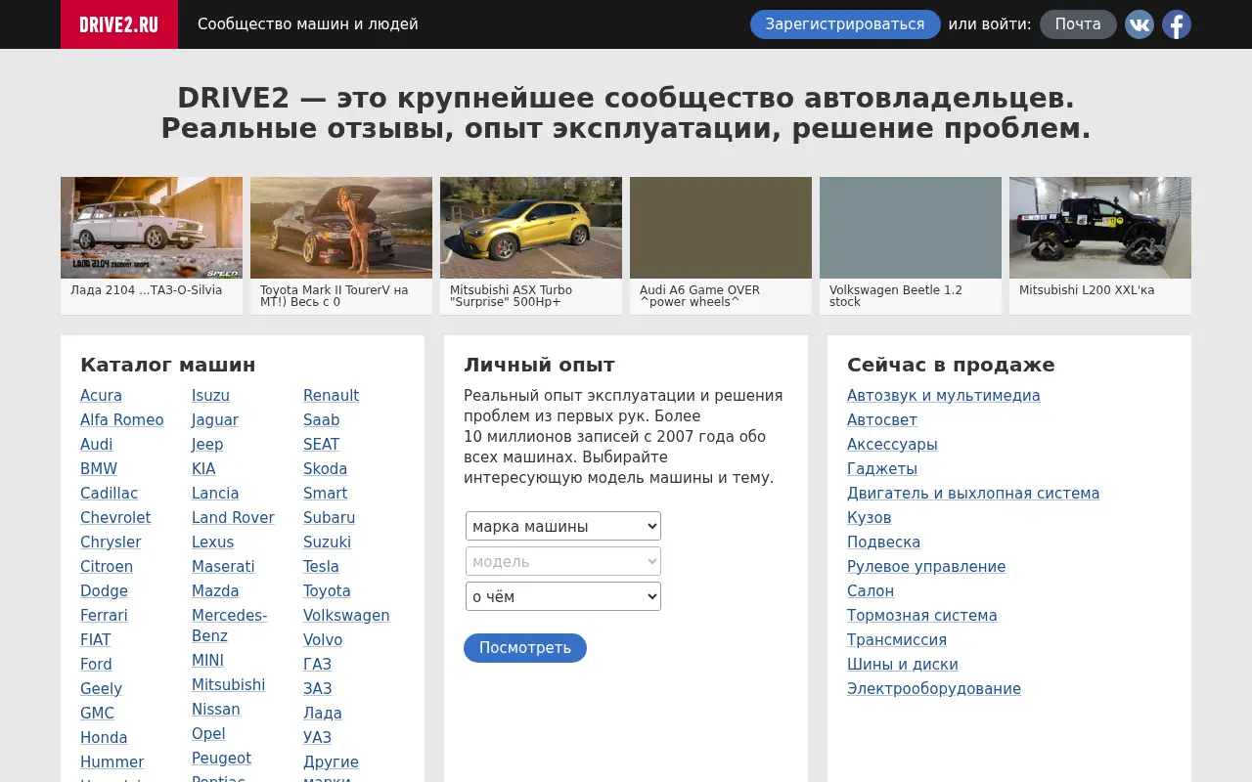Open Toyota Mark II TourerV photo

click(x=341, y=228)
